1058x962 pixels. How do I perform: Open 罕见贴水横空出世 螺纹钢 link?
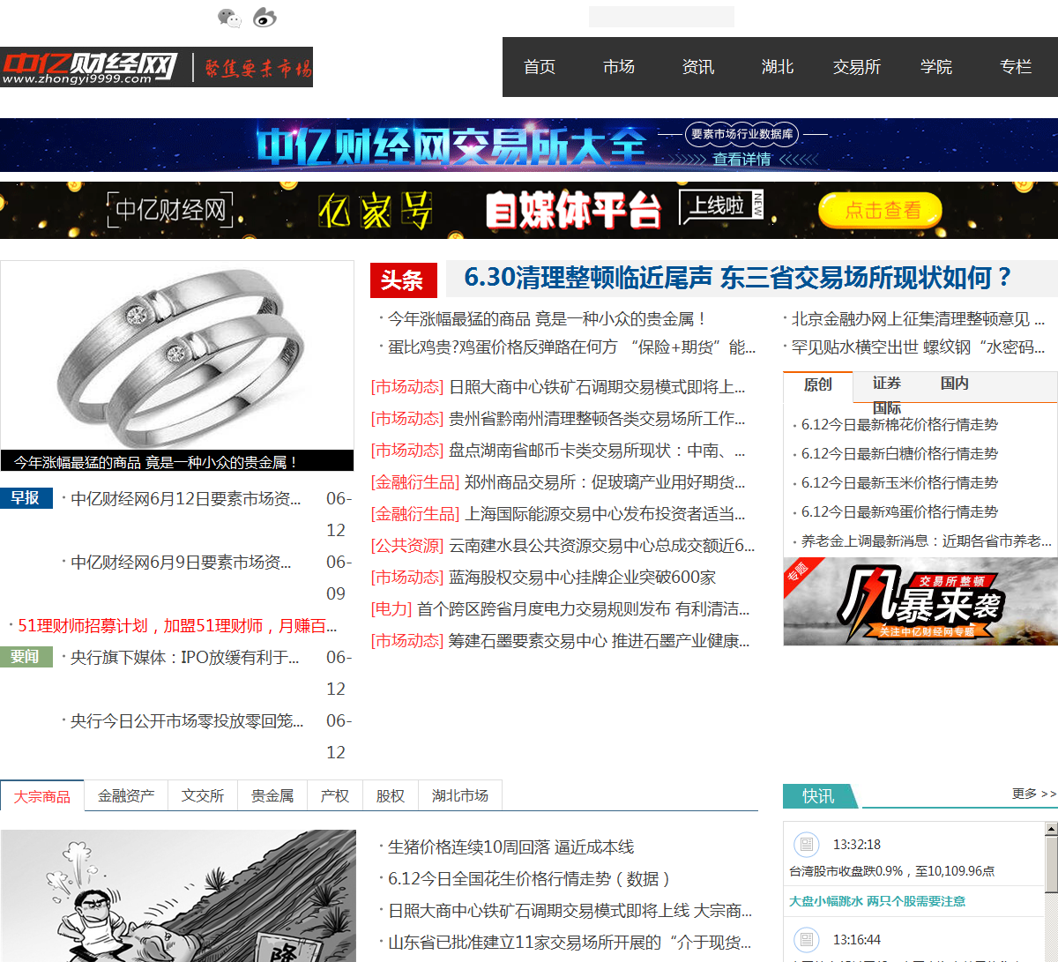point(918,347)
